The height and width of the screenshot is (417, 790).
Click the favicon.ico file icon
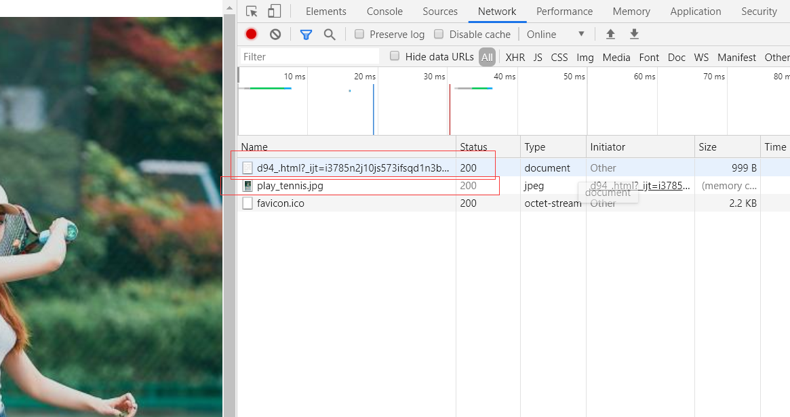point(248,203)
